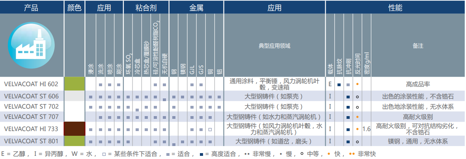This screenshot has width=466, height=159.
Task: Select the green swatch for VELVACOAT ST 801
Action: [75, 141]
